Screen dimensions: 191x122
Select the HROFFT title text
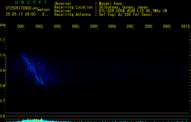(31, 2)
